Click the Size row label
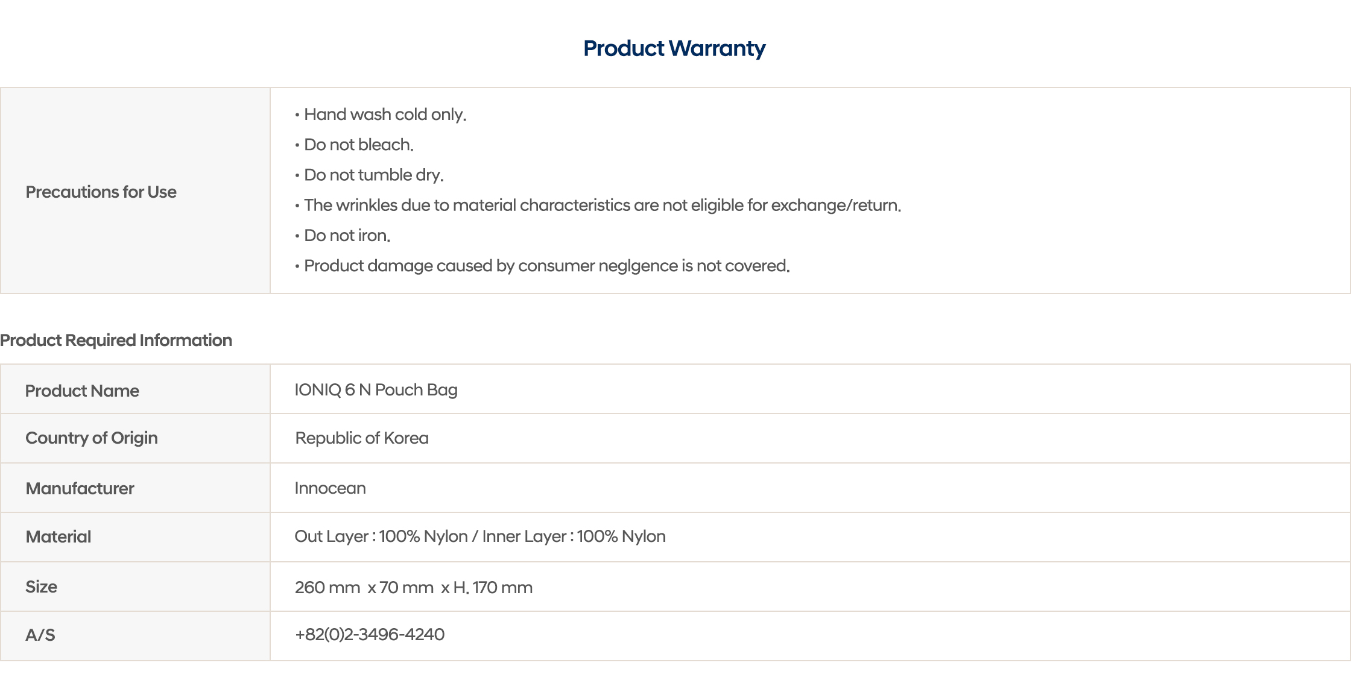This screenshot has width=1351, height=692. (41, 587)
